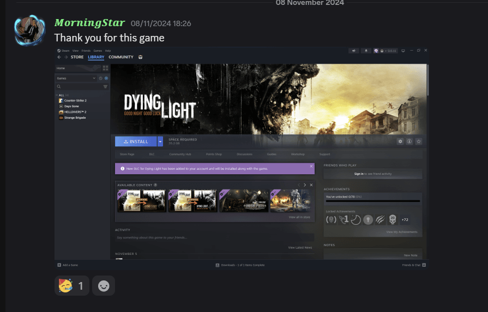Click the account avatar in the title bar

(x=376, y=51)
